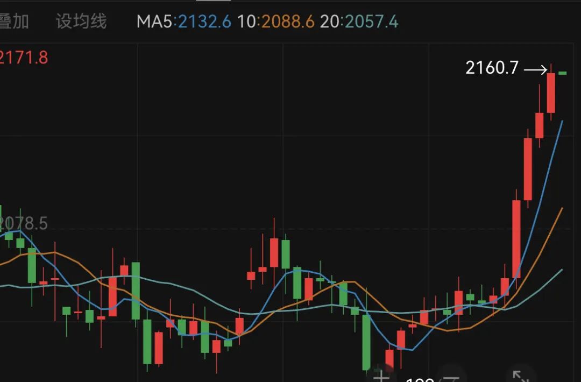Click the right end of the teal MA20 line
Screen dimensions: 581x382
click(x=562, y=270)
